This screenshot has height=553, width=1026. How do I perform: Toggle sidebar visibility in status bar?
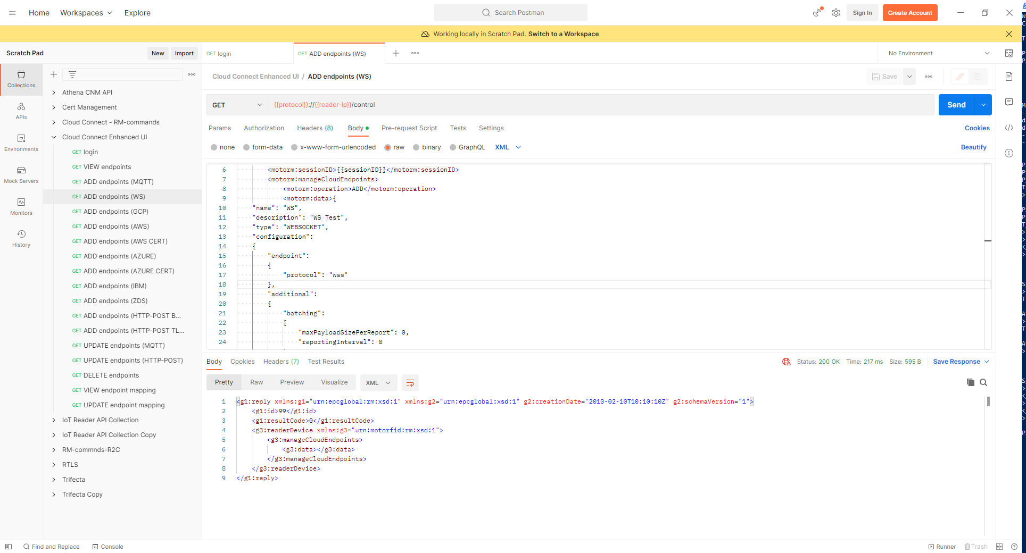(9, 547)
